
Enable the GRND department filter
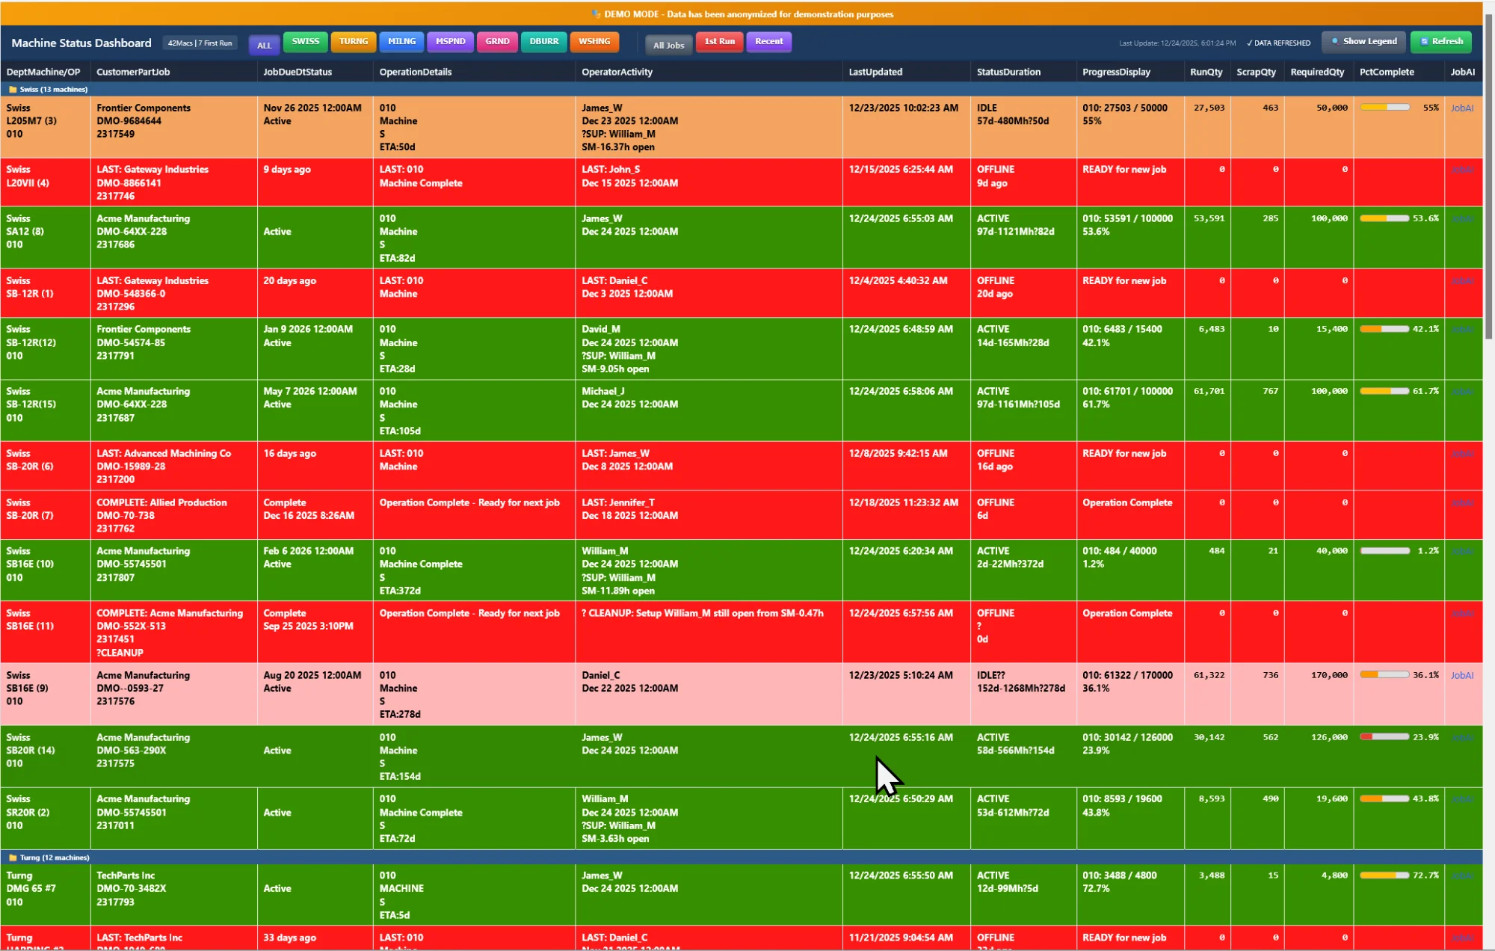pyautogui.click(x=497, y=42)
